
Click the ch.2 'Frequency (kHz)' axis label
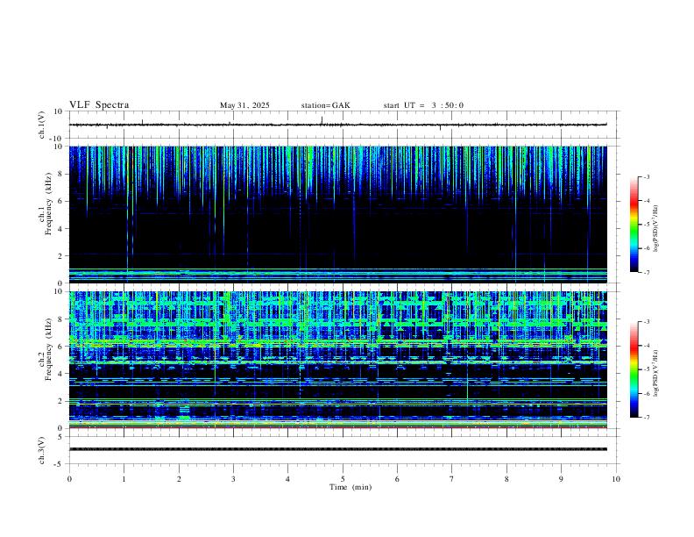[x=49, y=351]
